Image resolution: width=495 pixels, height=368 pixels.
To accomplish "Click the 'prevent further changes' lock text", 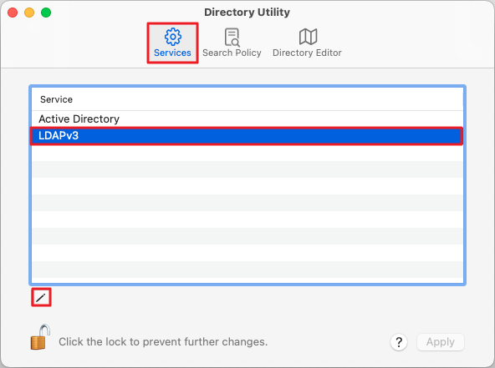I will coord(163,342).
